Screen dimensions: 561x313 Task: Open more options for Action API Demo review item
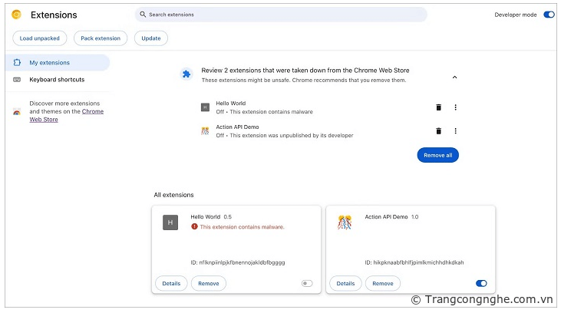click(x=455, y=131)
